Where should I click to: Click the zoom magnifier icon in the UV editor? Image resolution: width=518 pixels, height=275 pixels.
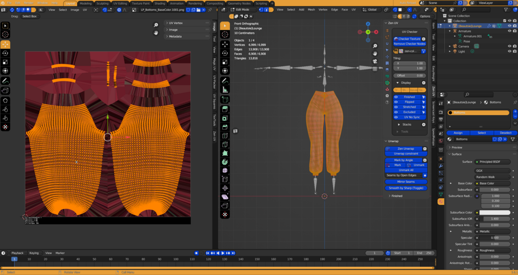pyautogui.click(x=156, y=25)
